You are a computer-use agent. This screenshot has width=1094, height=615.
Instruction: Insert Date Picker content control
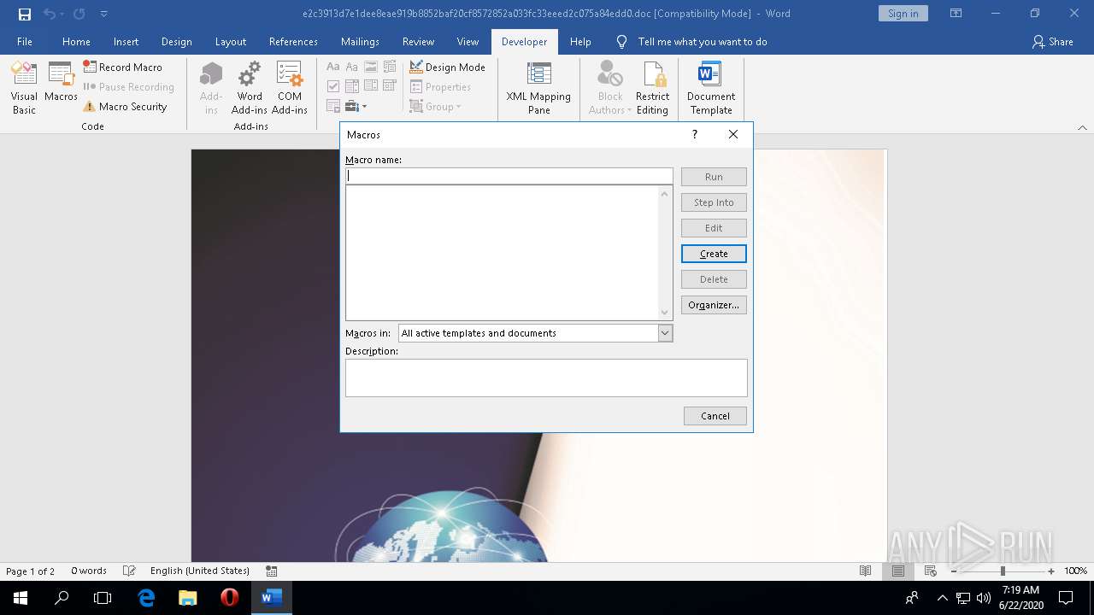point(390,86)
